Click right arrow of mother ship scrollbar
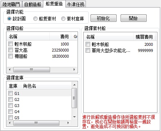This screenshot has height=131, width=161. [x=74, y=69]
